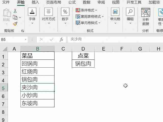Click the formula bar Cancel X icon
The height and width of the screenshot is (122, 163).
pyautogui.click(x=41, y=39)
